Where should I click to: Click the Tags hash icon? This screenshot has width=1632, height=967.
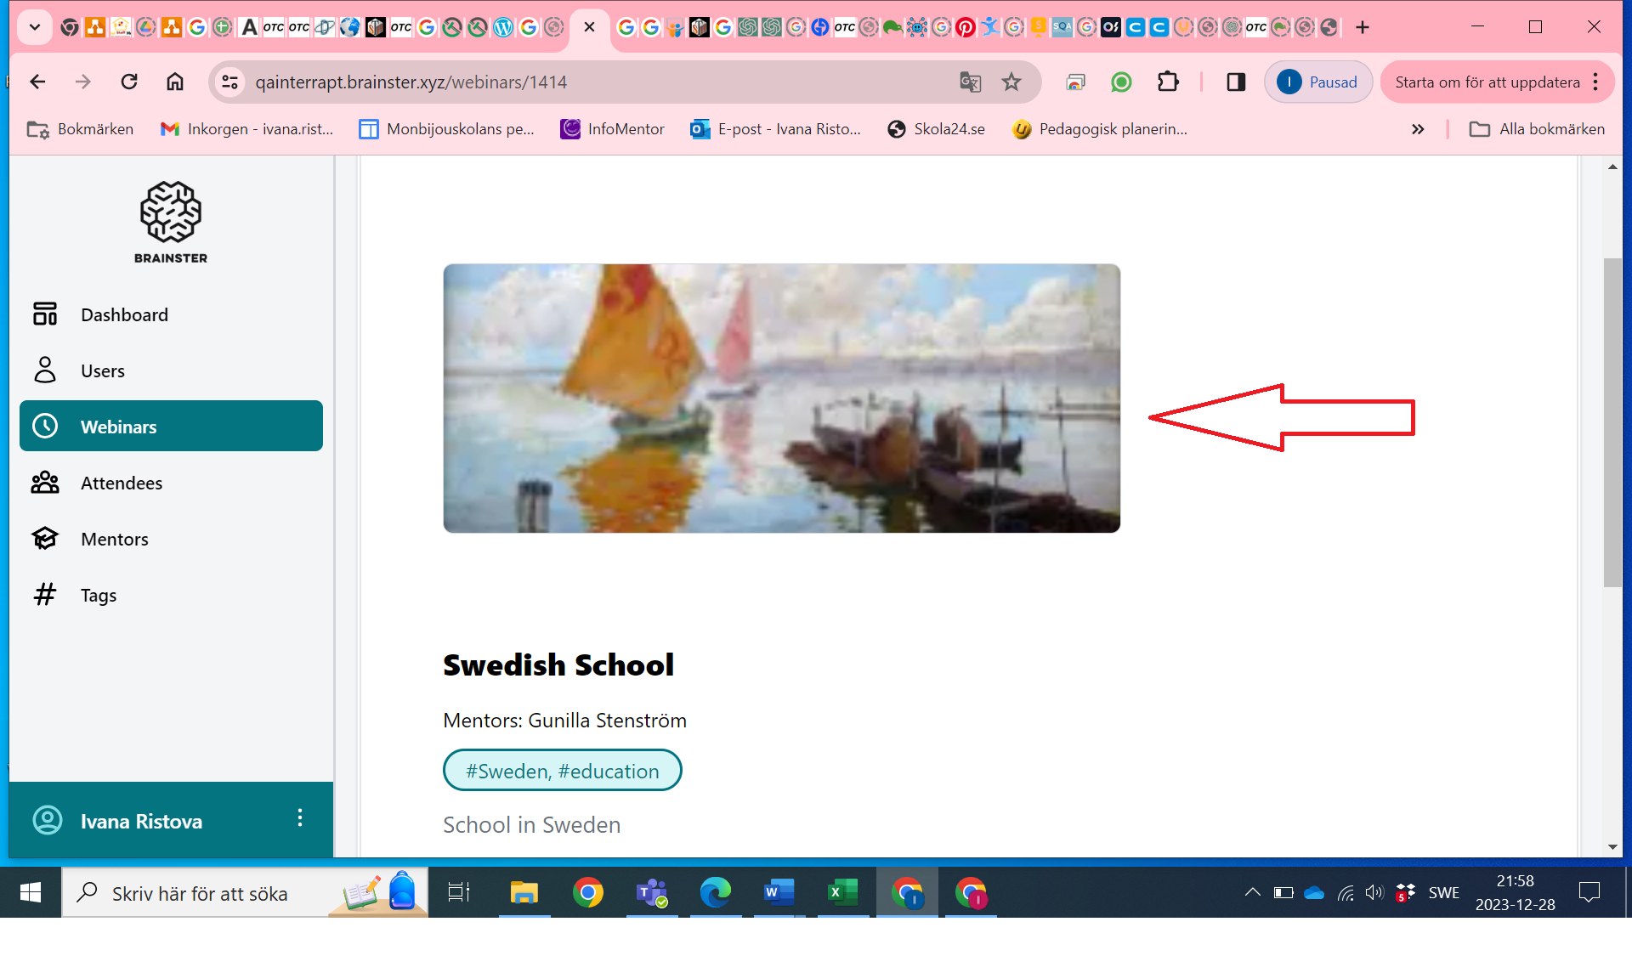point(45,595)
